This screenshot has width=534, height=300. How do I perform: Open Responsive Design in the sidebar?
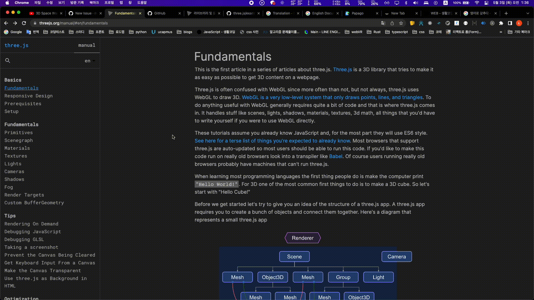click(28, 96)
